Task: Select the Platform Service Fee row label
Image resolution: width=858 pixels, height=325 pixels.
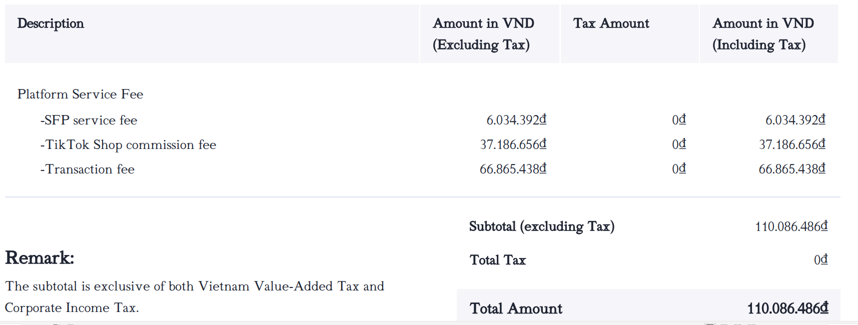Action: (80, 94)
